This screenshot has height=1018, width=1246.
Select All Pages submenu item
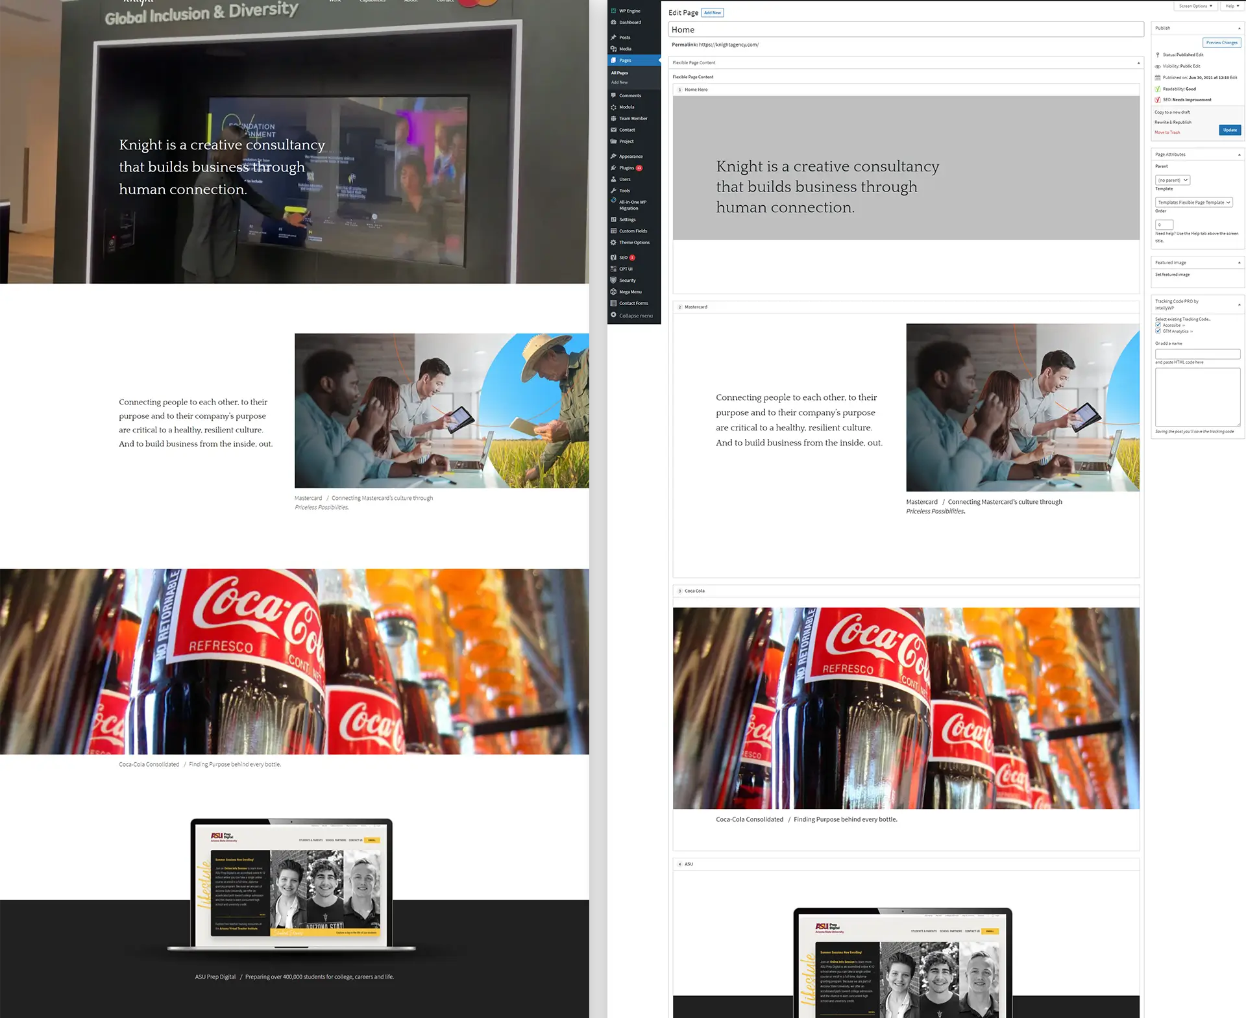coord(620,73)
